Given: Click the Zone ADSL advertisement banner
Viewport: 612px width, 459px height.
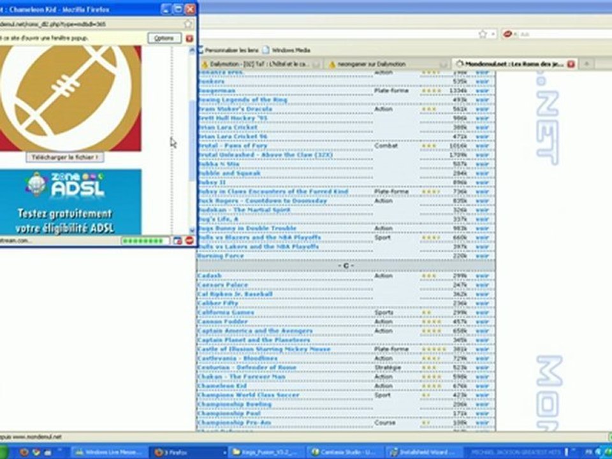Looking at the screenshot, I should coord(71,202).
